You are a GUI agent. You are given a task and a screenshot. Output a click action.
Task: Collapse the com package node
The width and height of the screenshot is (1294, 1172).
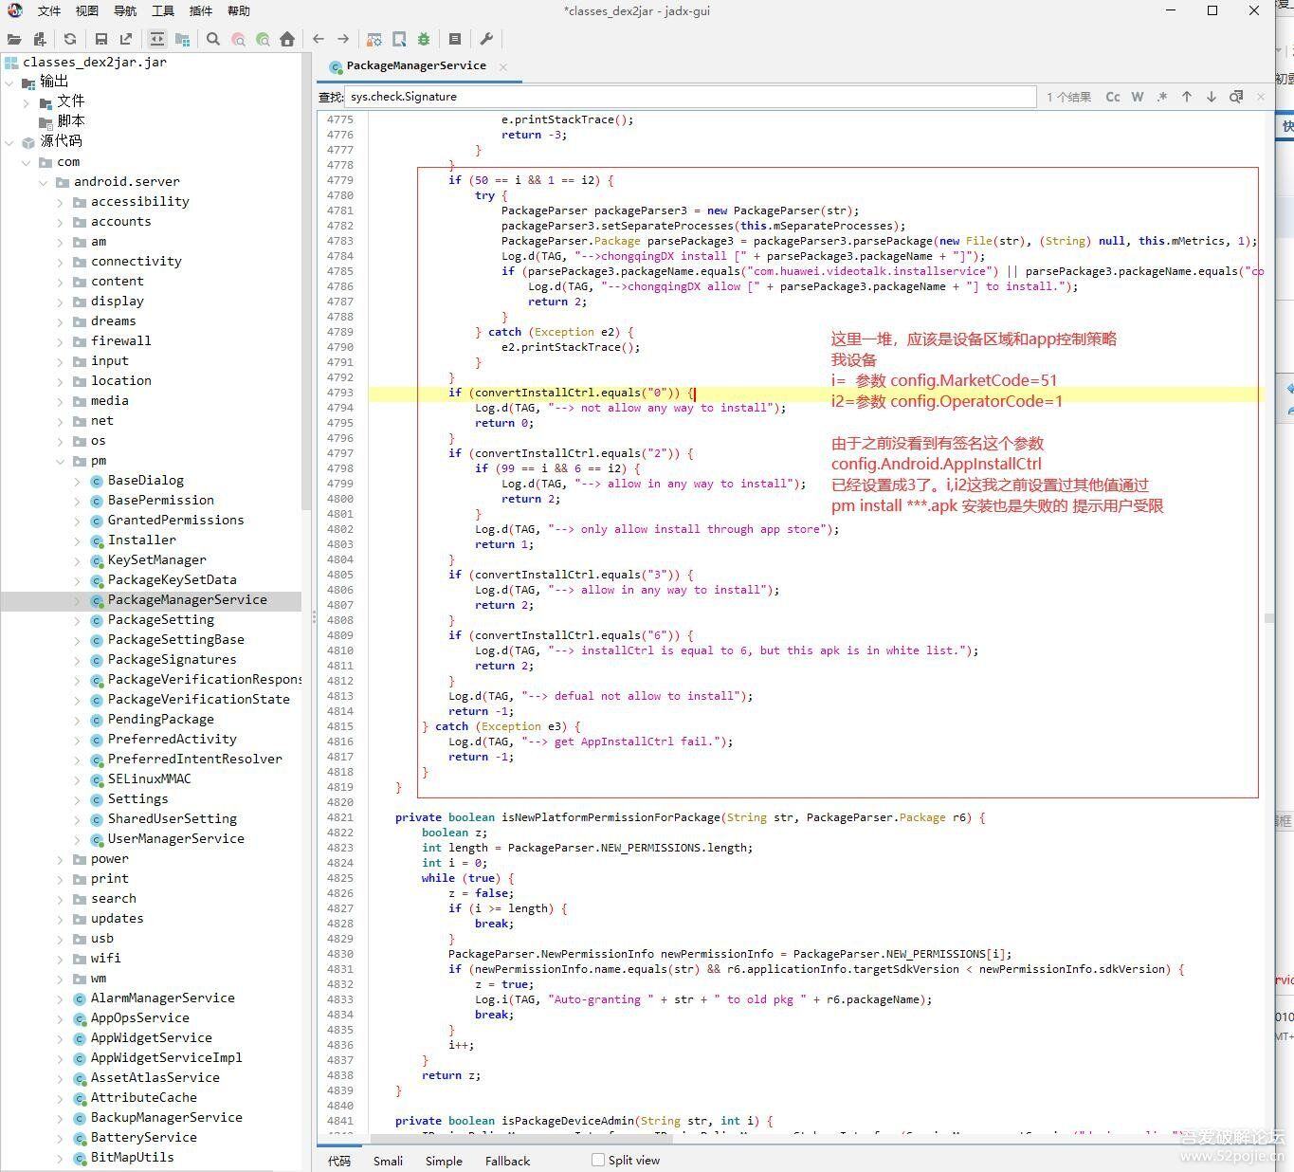[27, 162]
